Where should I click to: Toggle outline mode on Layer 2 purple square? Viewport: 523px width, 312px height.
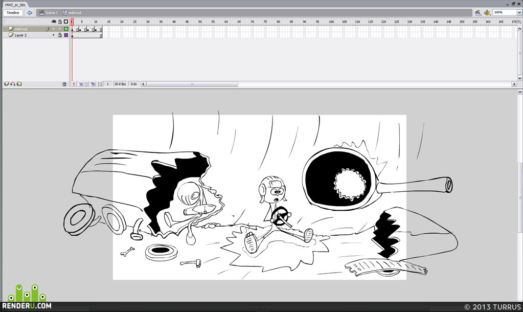pos(66,35)
